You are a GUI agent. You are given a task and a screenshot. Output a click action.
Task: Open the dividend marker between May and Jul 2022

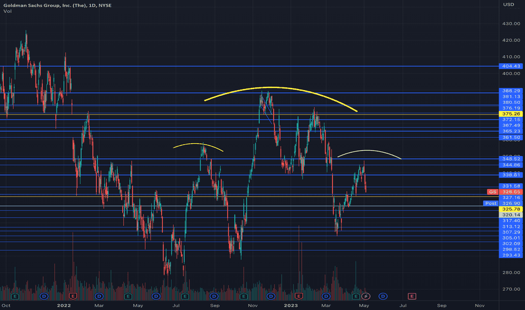155,296
